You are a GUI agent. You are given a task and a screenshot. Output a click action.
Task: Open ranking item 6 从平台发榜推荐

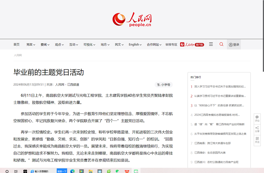pos(220,134)
